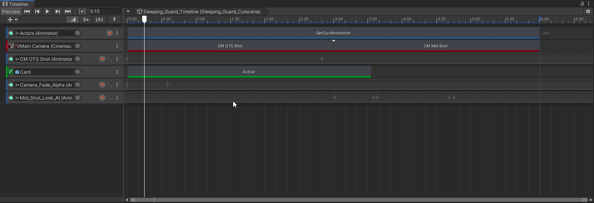Screen dimensions: 594x203
Task: Enable recording on Camera_Fade_Alpha track
Action: coord(102,85)
